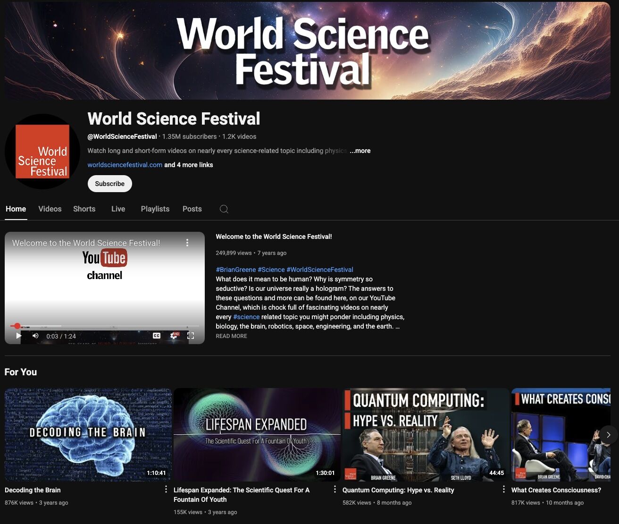Click the #Science hashtag above the description
This screenshot has height=524, width=619.
pyautogui.click(x=271, y=270)
